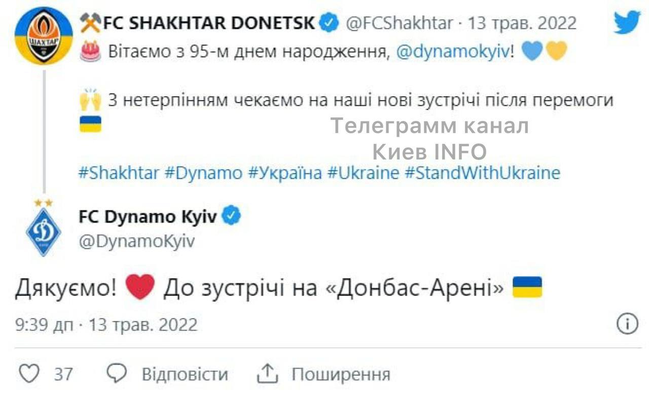This screenshot has width=649, height=394.
Task: Click the Поширення share button
Action: click(x=341, y=375)
